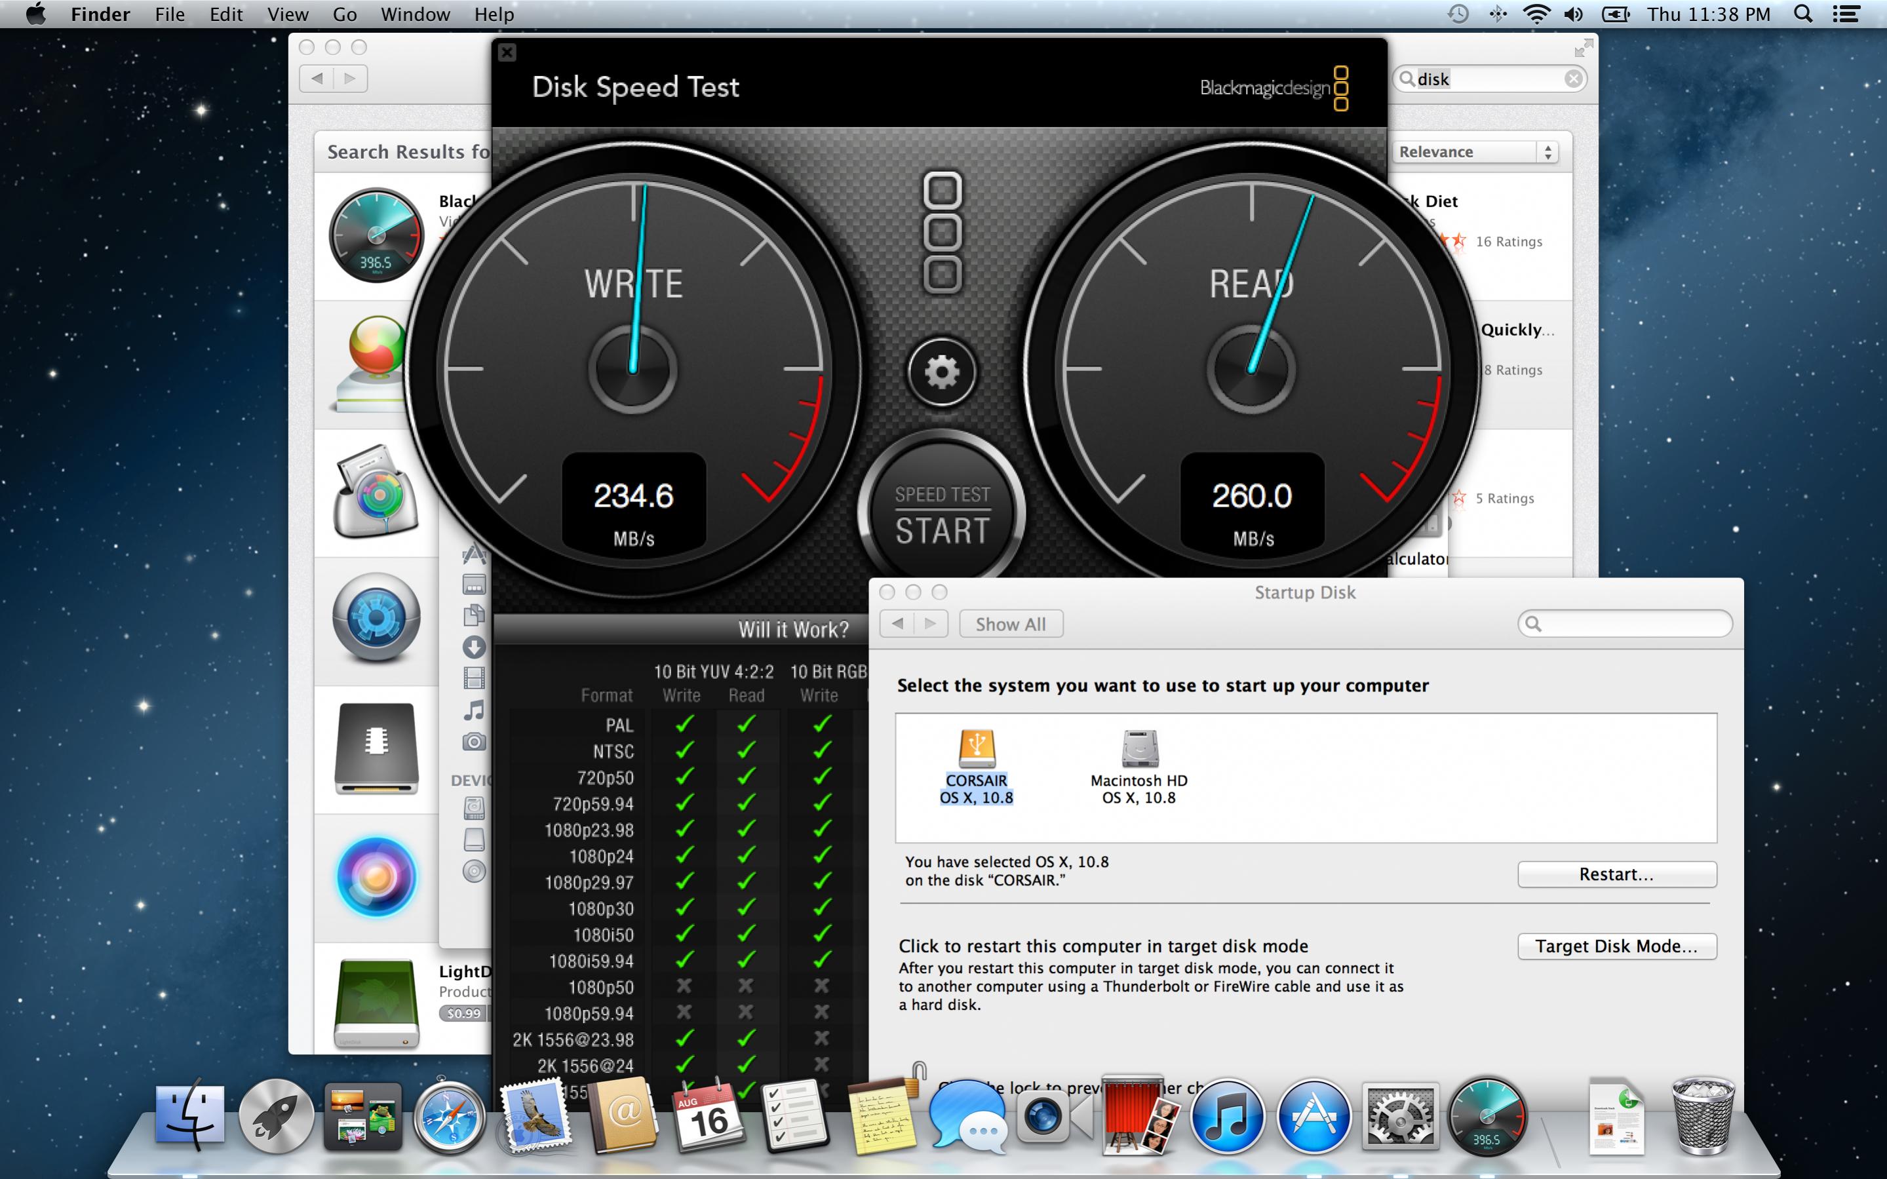Open the black memory chip drive app icon
This screenshot has width=1887, height=1179.
[377, 748]
